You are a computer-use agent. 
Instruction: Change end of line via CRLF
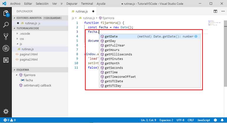tap(191, 120)
